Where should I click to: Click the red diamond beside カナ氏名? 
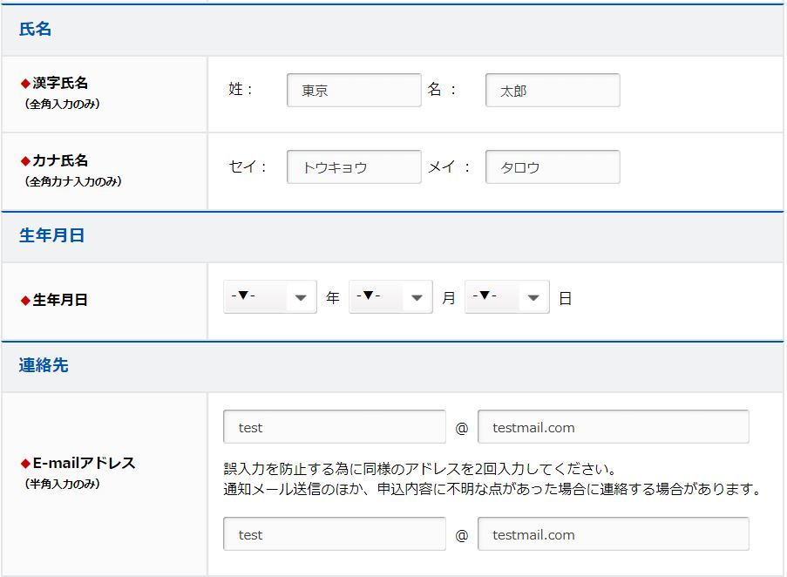point(25,161)
